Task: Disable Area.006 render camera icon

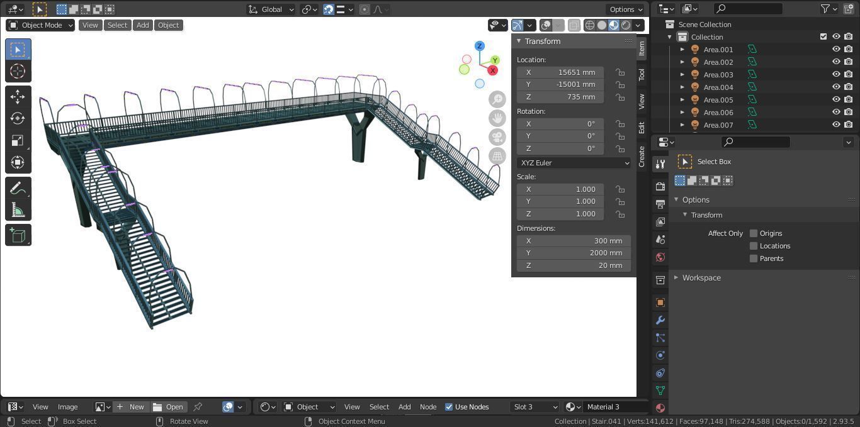Action: pos(849,112)
